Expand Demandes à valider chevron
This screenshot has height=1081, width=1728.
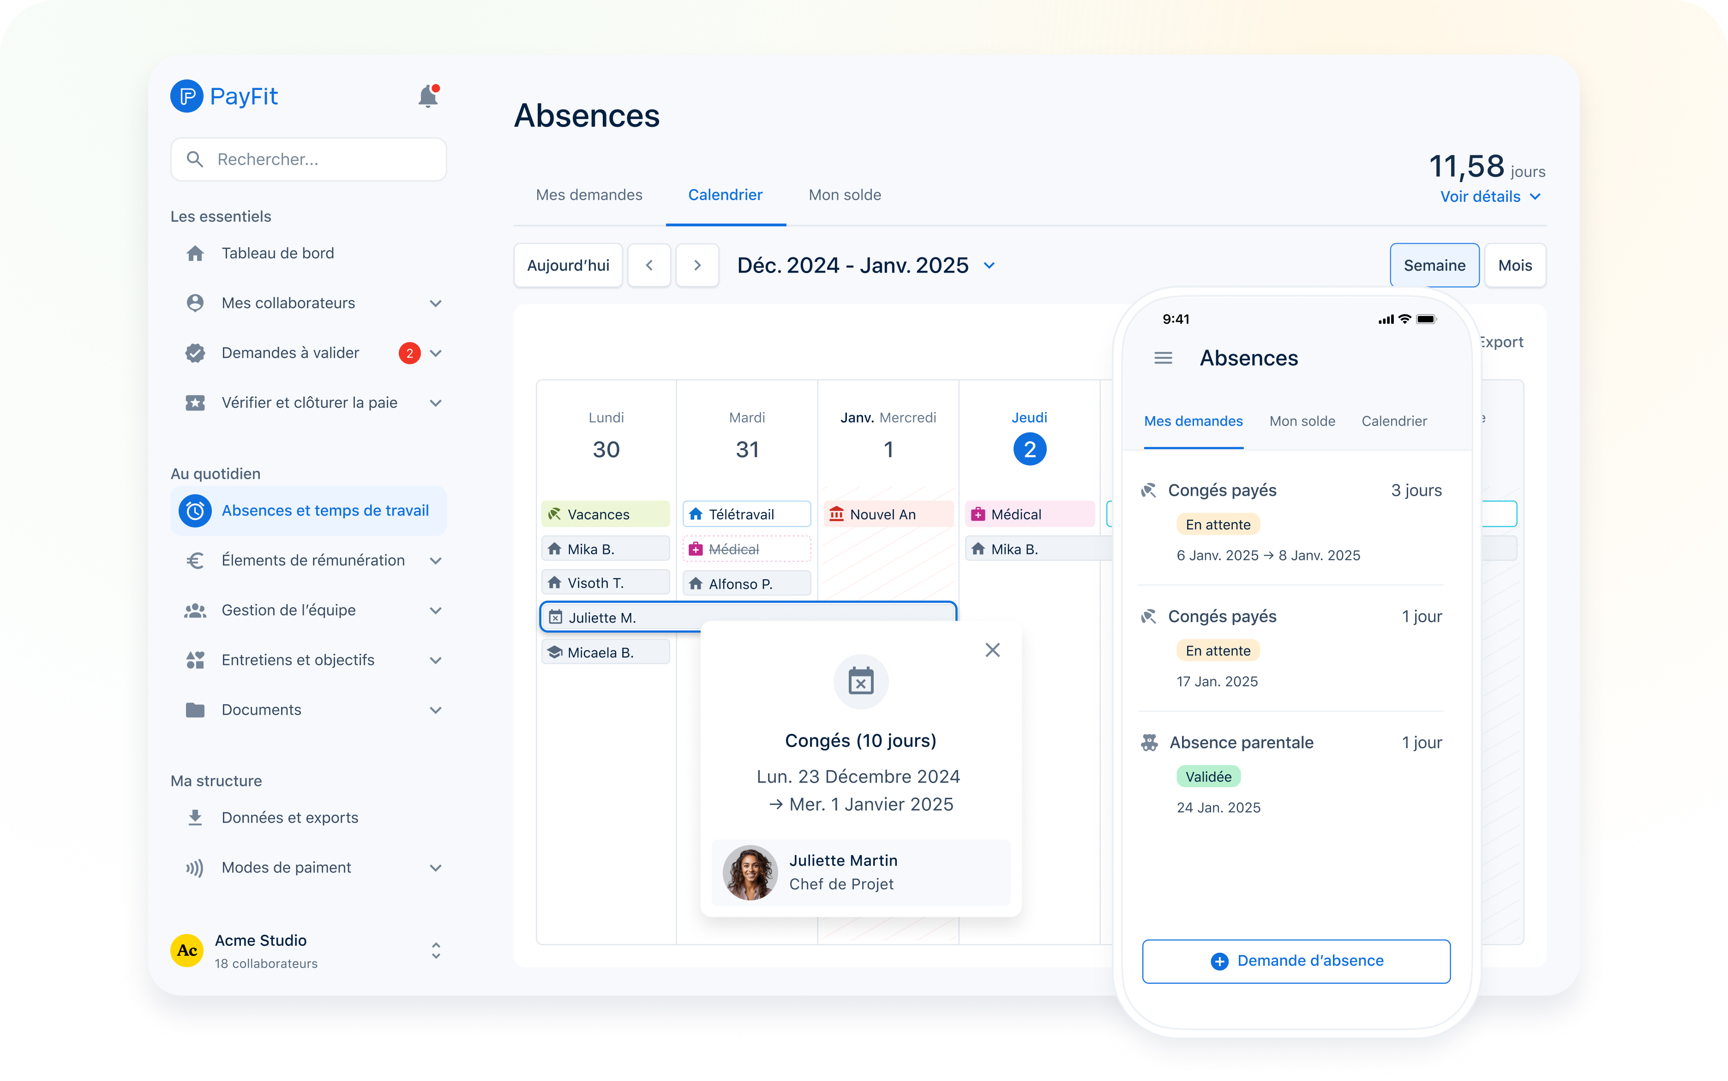coord(435,353)
